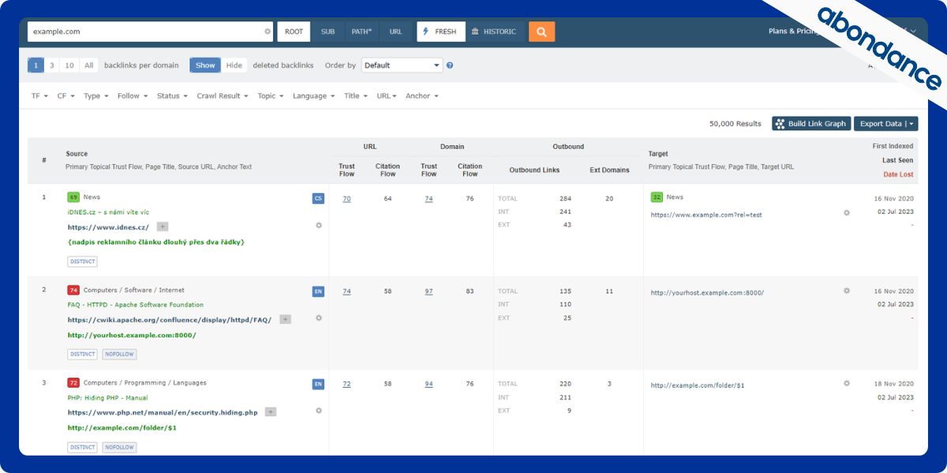The height and width of the screenshot is (473, 947).
Task: Toggle Show deleted backlinks
Action: [205, 65]
